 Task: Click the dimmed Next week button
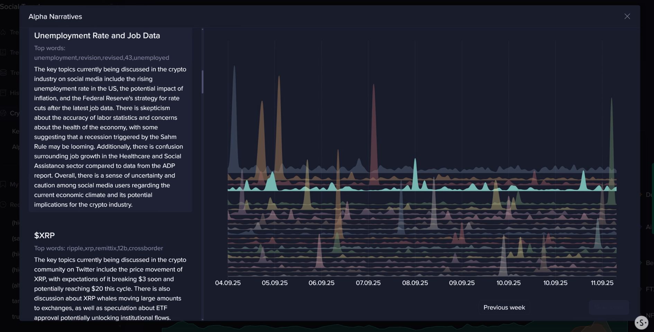pyautogui.click(x=609, y=307)
